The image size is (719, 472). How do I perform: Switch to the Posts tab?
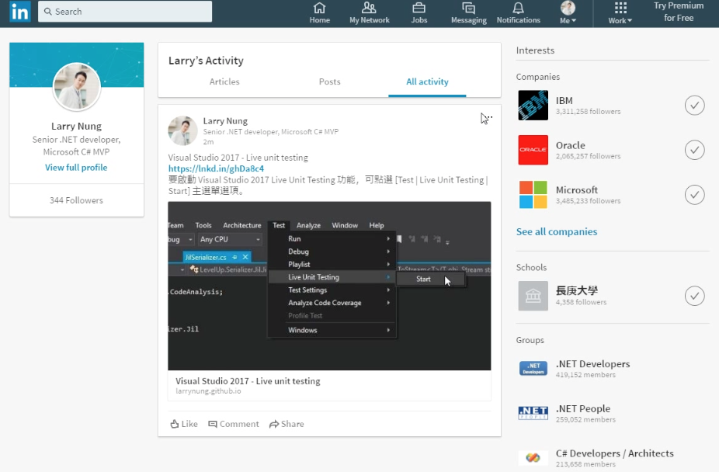pos(330,82)
